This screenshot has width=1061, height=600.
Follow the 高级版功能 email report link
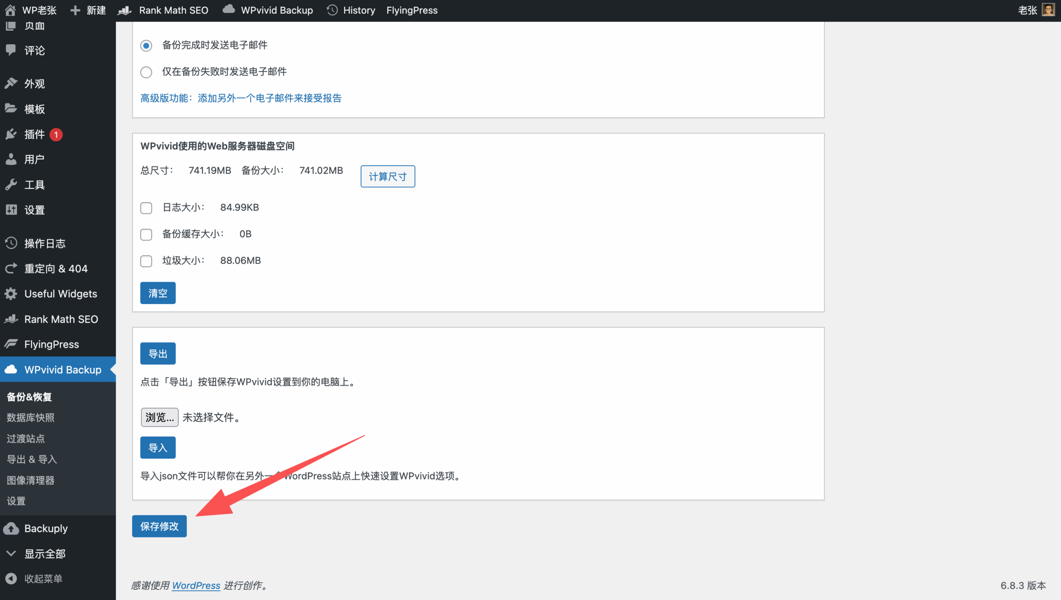pos(241,98)
